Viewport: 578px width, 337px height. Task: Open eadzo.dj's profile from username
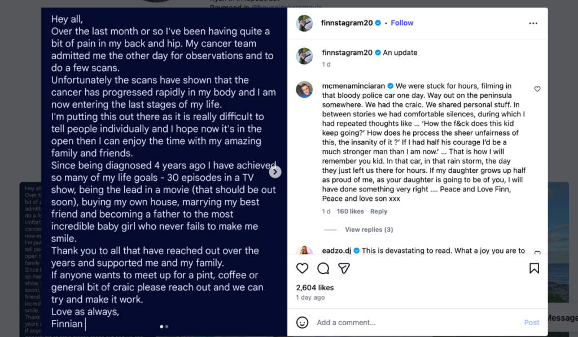[337, 251]
